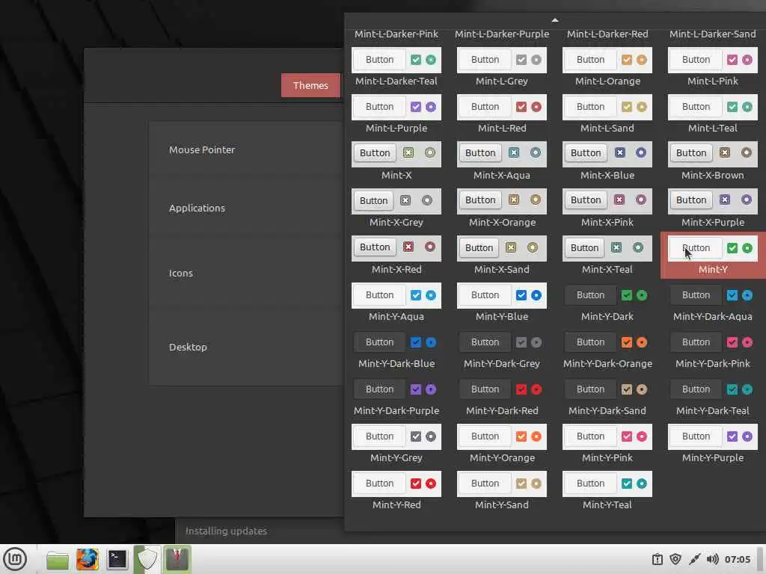Pick the Mint-X-Brown theme

coord(713,161)
